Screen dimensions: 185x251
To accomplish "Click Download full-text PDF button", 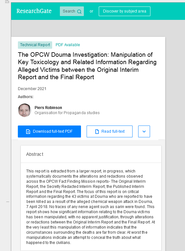I will click(x=49, y=131).
